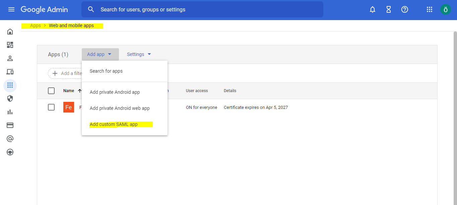Open Account at-sign icon in sidebar
The height and width of the screenshot is (205, 457).
pyautogui.click(x=10, y=139)
